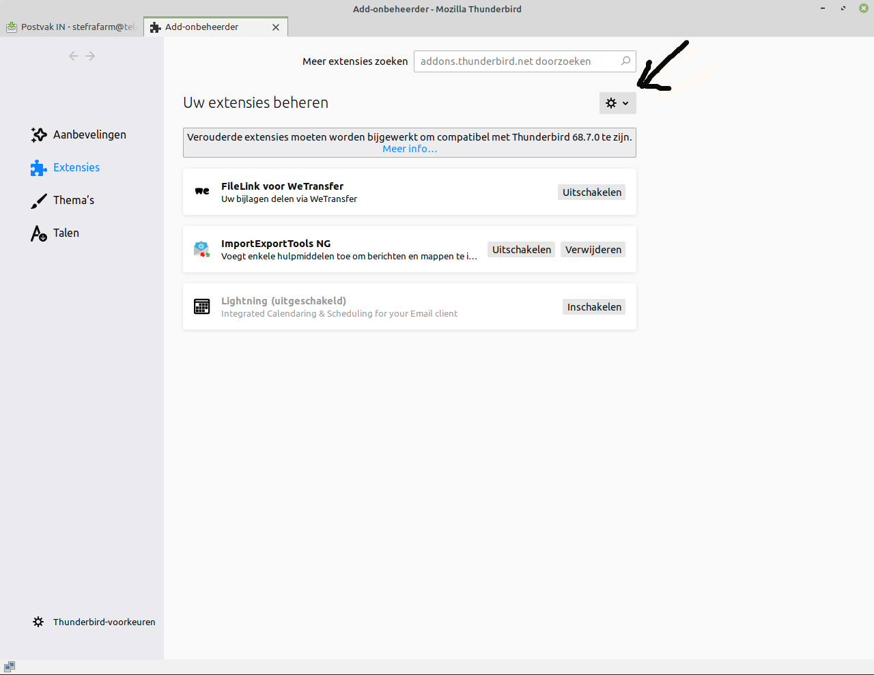Disable ImportExportTools NG with Uitschakelen
Image resolution: width=874 pixels, height=675 pixels.
(x=522, y=250)
